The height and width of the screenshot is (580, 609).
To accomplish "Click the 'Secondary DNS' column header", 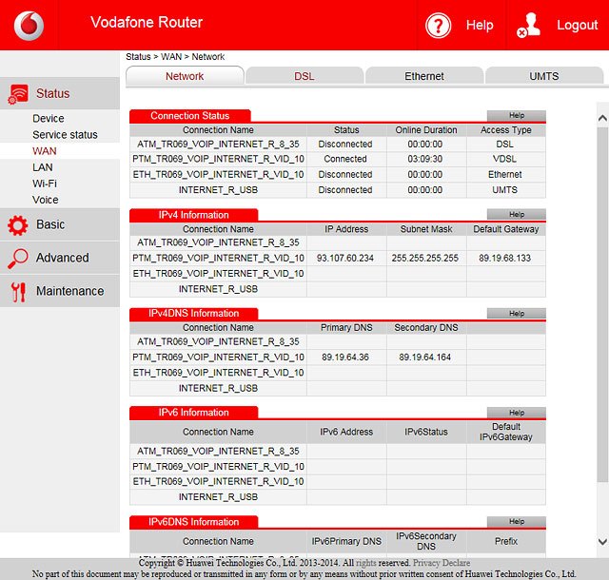I will (x=426, y=328).
